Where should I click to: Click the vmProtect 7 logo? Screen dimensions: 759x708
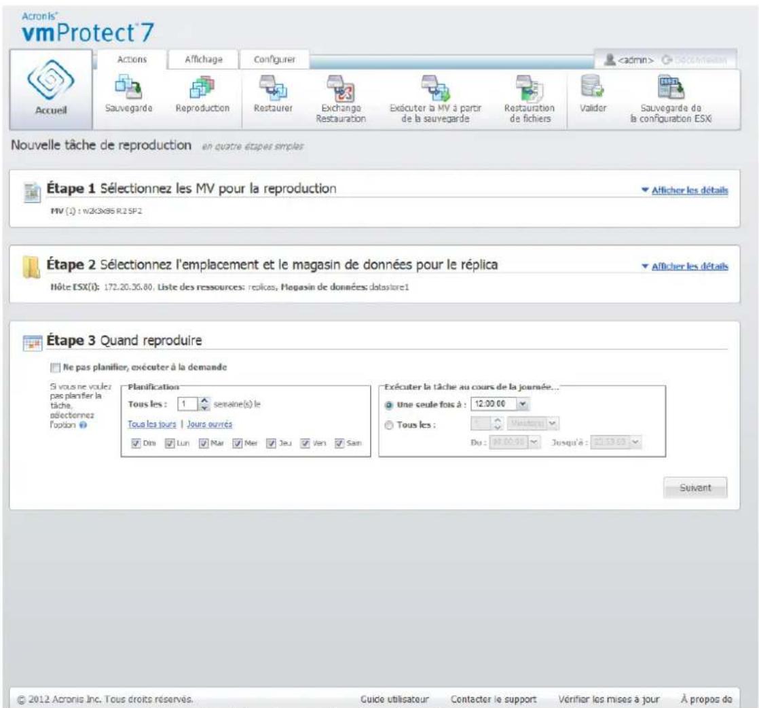(88, 28)
